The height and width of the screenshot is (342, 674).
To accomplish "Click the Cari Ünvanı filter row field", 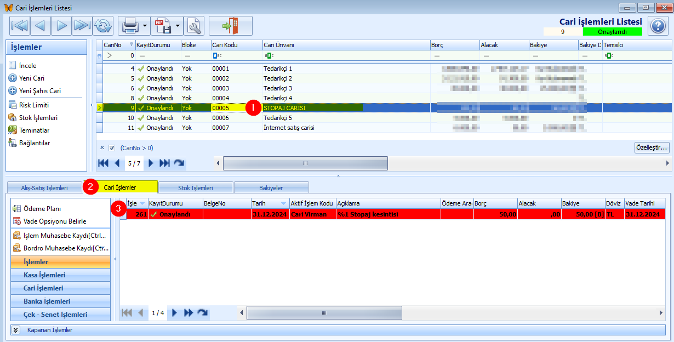I will pos(346,55).
